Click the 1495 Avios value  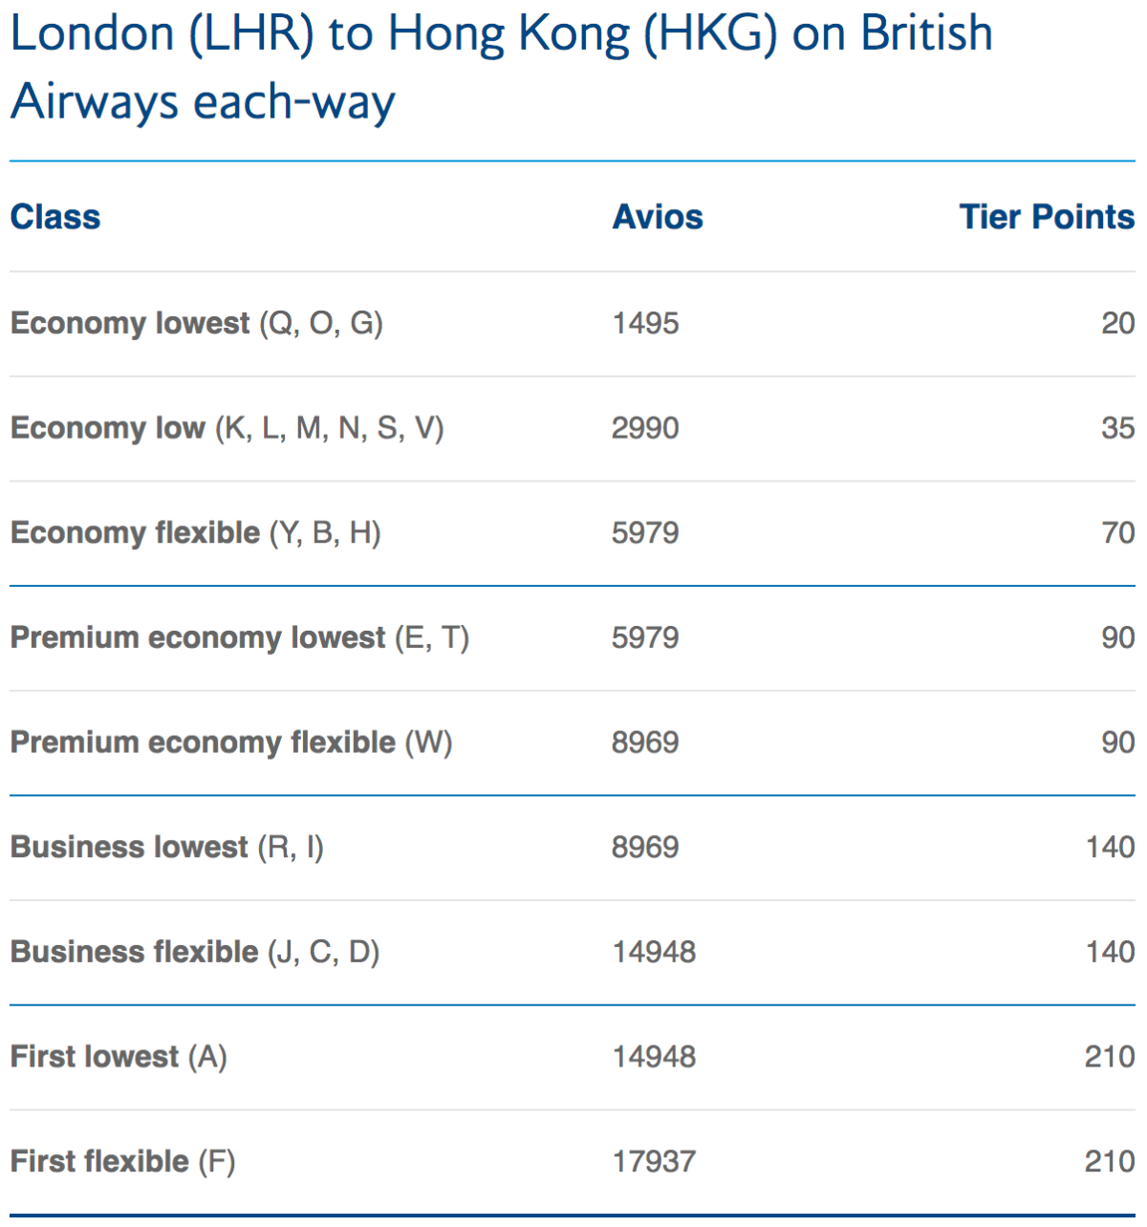point(645,324)
